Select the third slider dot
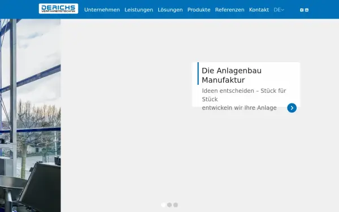The image size is (339, 212). (x=176, y=205)
